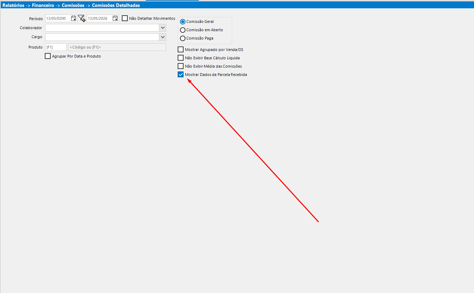474x293 pixels.
Task: Select Comissão em Aberto radio option
Action: (x=183, y=30)
